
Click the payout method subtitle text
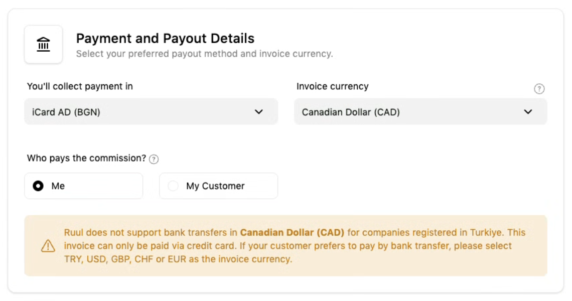204,54
